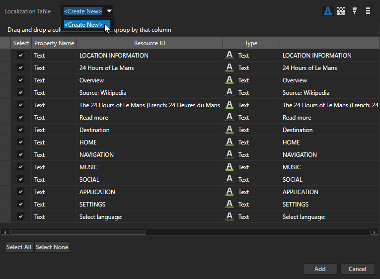Image resolution: width=380 pixels, height=279 pixels.
Task: Choose <Create New> from the dropdown list
Action: coord(83,25)
